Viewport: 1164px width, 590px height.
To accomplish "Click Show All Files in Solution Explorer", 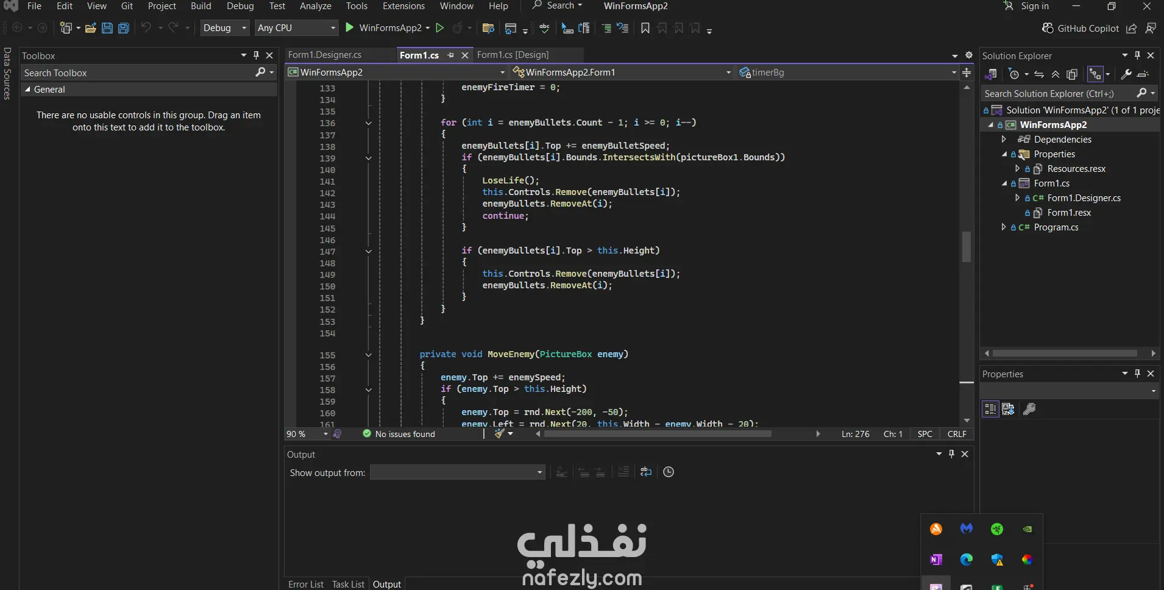I will [x=1072, y=74].
